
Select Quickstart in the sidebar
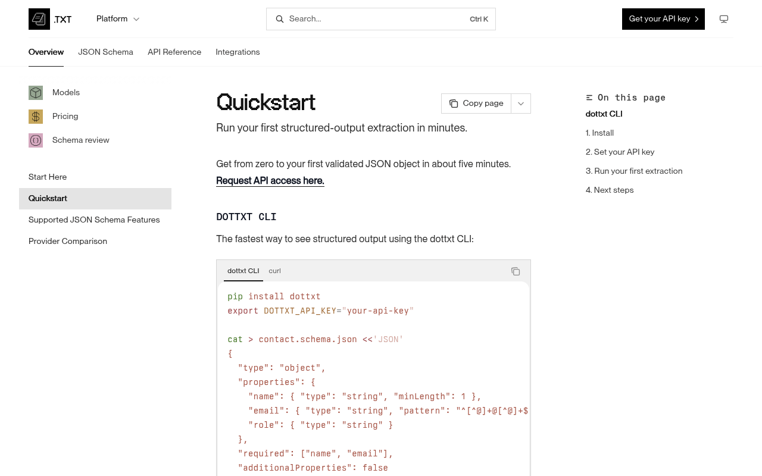pyautogui.click(x=95, y=199)
